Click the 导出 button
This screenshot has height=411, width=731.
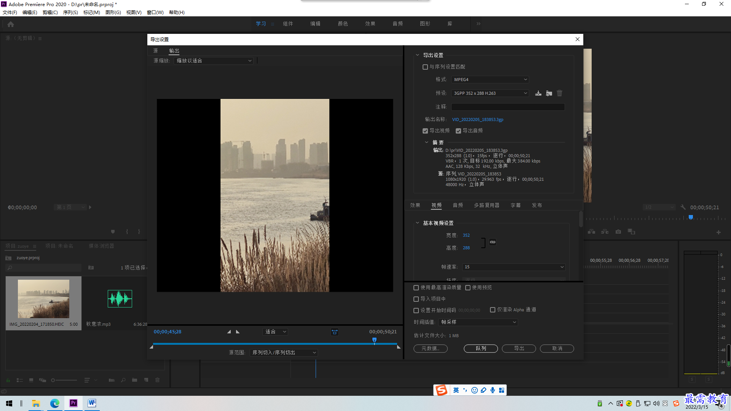pyautogui.click(x=519, y=349)
